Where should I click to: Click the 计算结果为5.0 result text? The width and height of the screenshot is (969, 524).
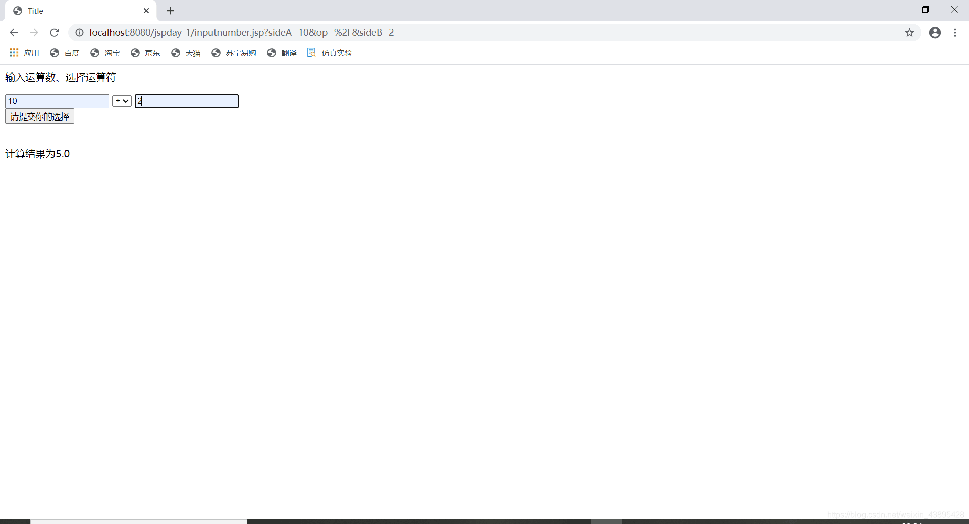[x=37, y=154]
